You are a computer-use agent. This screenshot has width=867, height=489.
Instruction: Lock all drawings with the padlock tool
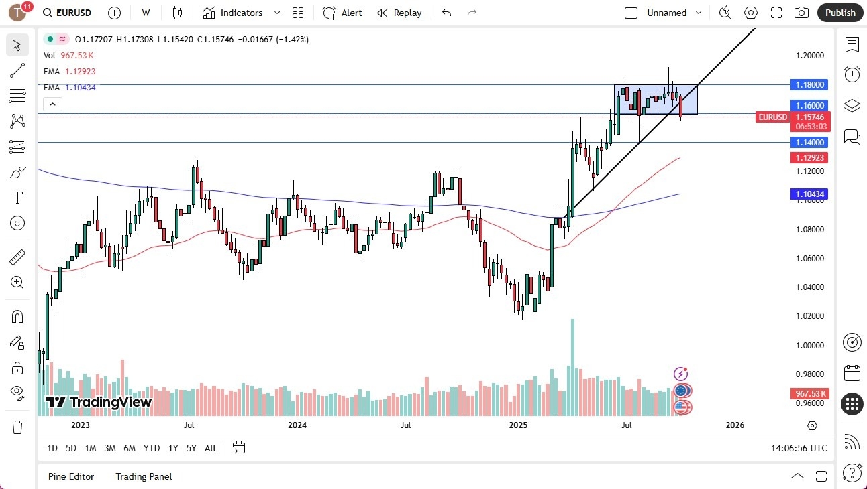pos(17,368)
